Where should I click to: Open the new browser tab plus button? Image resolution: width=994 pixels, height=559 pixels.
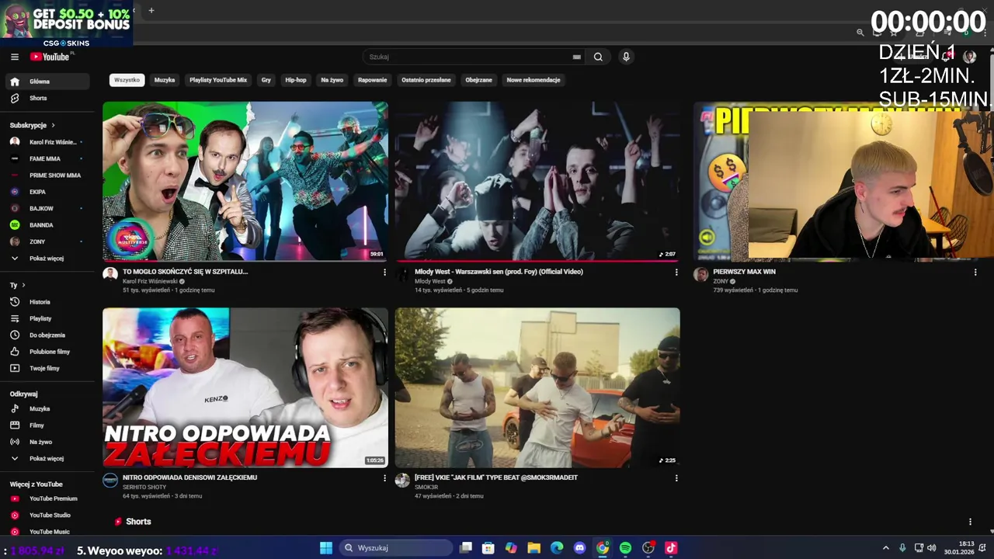(x=151, y=11)
